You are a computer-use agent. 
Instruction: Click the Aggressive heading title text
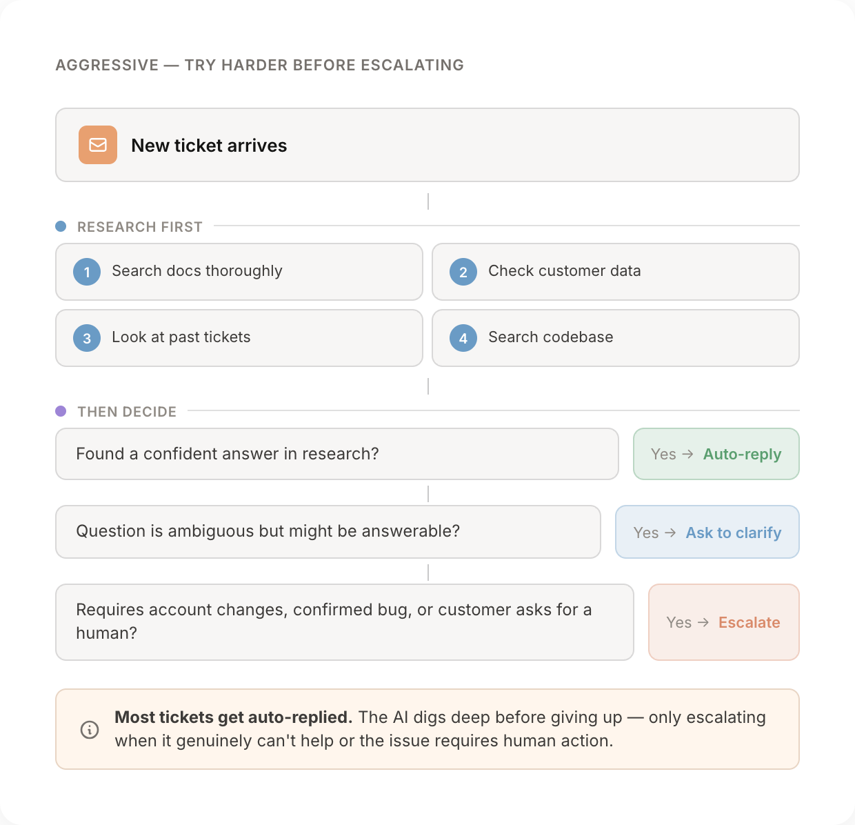point(259,65)
